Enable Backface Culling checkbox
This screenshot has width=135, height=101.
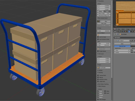click(98, 79)
